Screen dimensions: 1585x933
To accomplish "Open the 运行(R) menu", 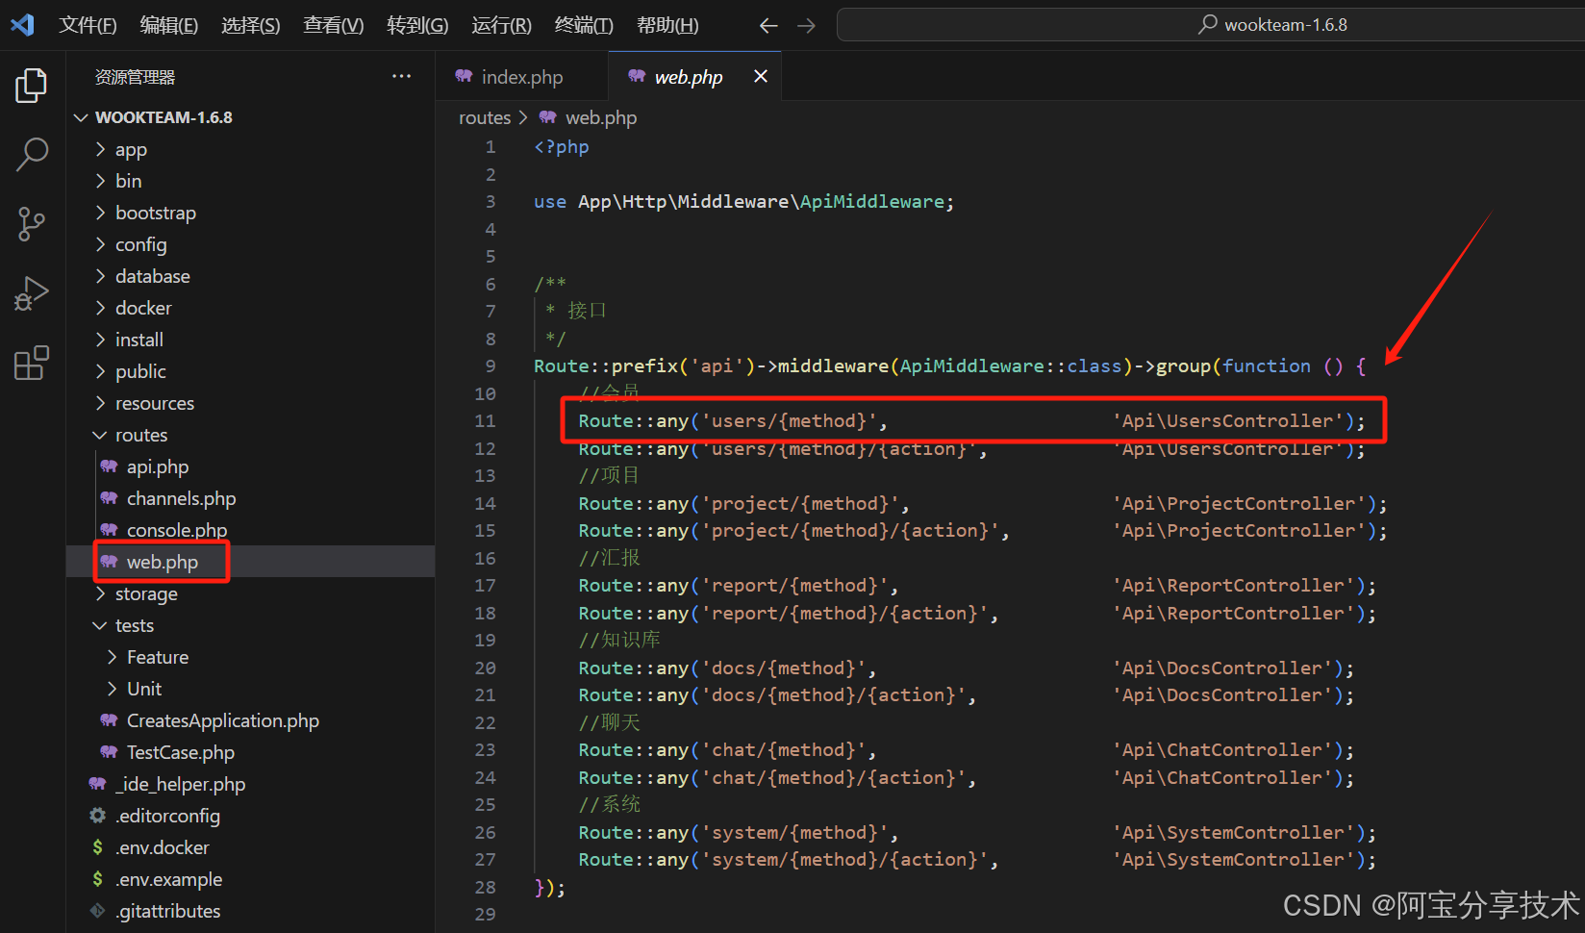I will 501,25.
